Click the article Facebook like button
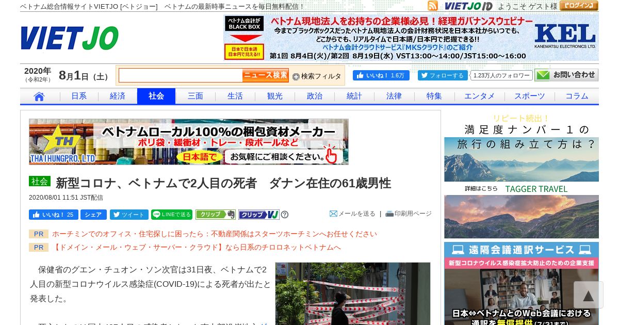The width and height of the screenshot is (619, 325). pyautogui.click(x=54, y=215)
